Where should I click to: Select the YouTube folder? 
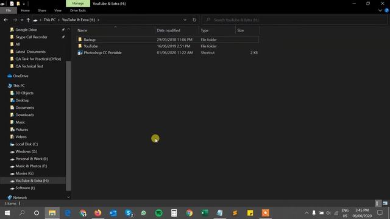tap(91, 46)
